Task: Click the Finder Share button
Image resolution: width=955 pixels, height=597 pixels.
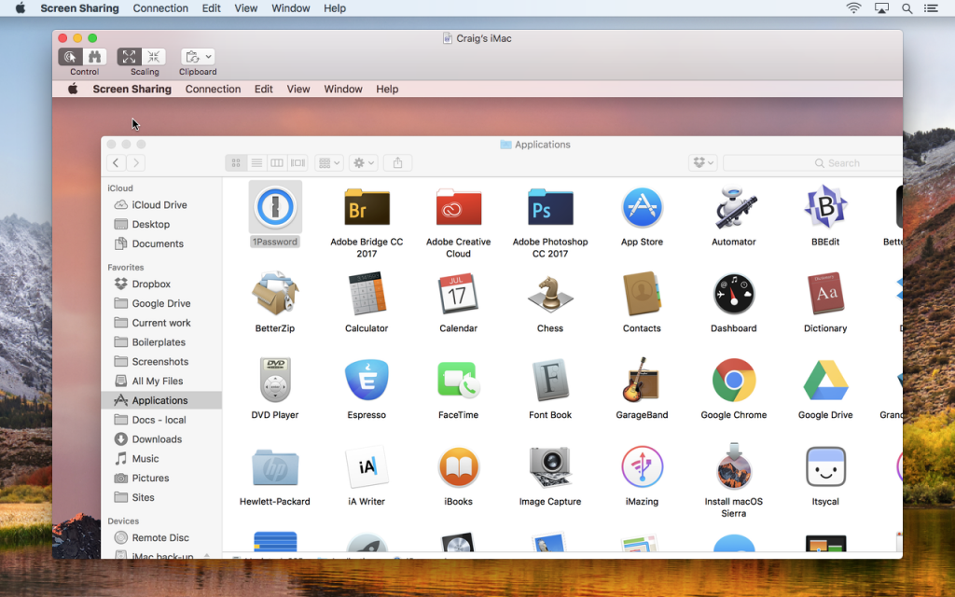Action: [397, 162]
